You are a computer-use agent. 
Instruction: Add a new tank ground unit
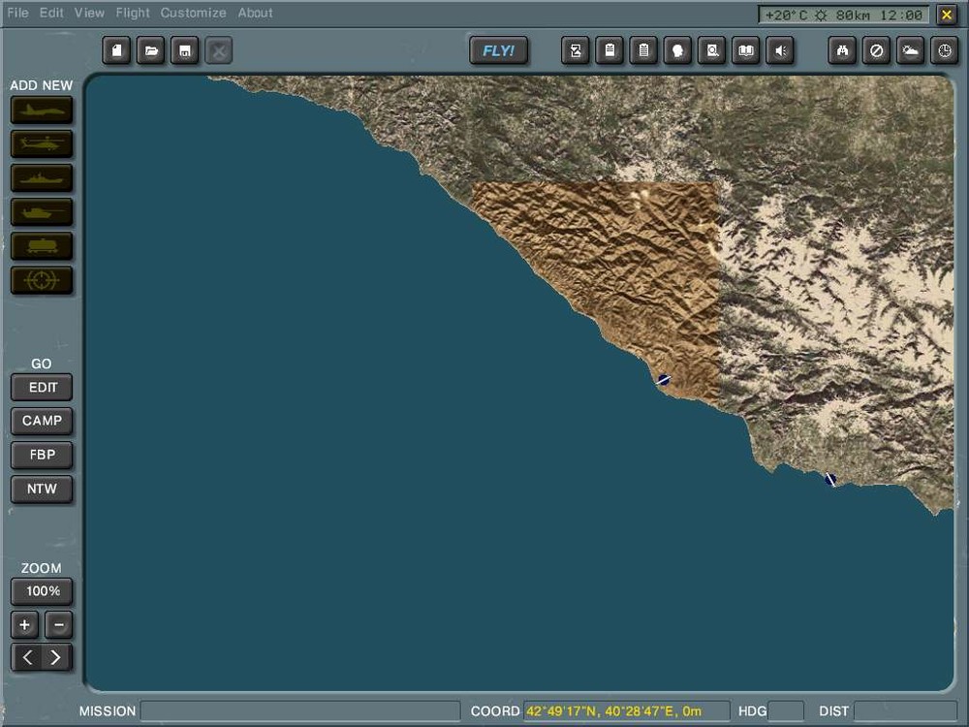tap(42, 212)
